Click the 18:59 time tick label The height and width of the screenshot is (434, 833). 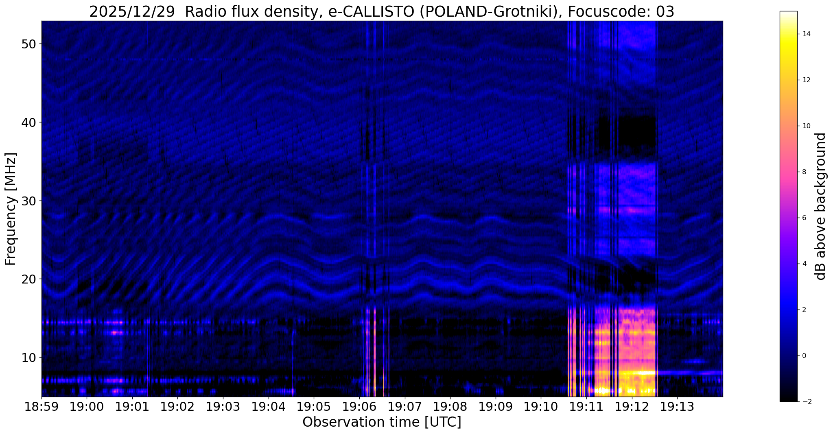tap(42, 406)
